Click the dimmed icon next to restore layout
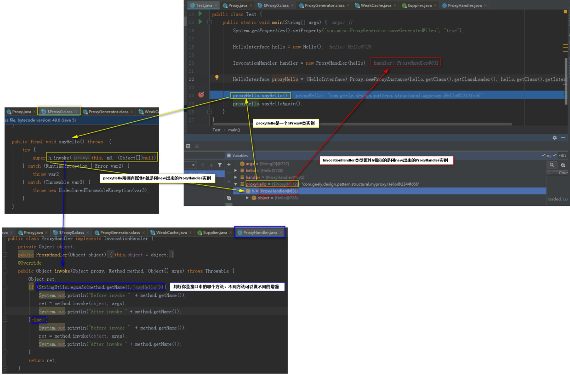Screen dimensions: 570x375 coord(197,146)
